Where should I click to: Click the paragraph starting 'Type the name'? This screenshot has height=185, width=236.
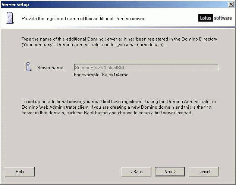click(x=119, y=42)
